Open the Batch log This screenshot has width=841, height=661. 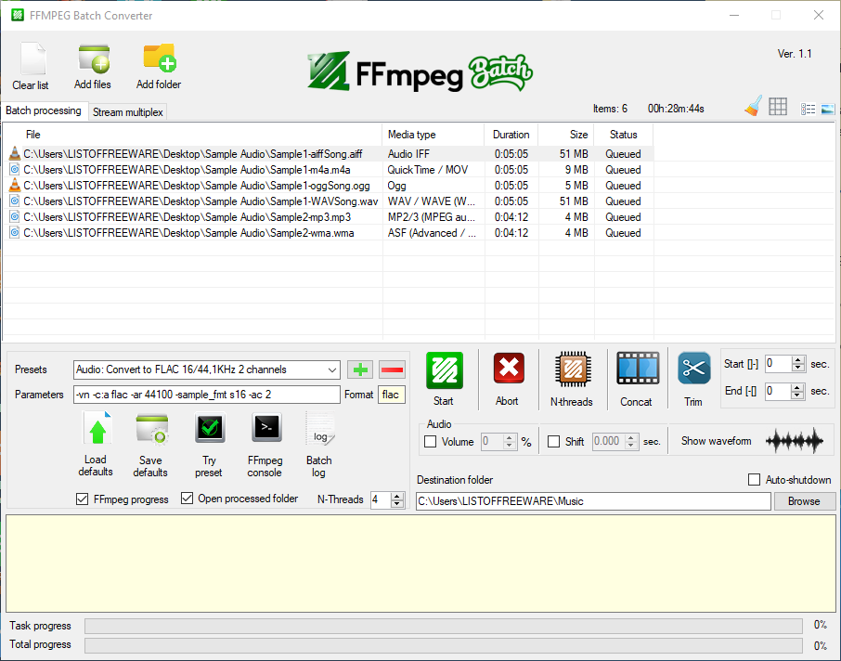click(320, 429)
